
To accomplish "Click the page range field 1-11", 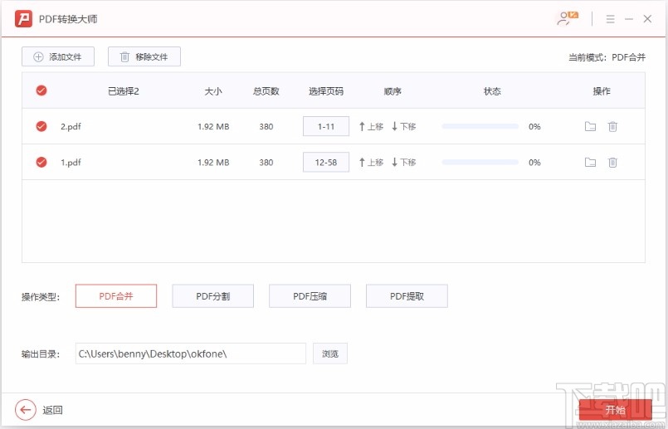I will pos(326,126).
